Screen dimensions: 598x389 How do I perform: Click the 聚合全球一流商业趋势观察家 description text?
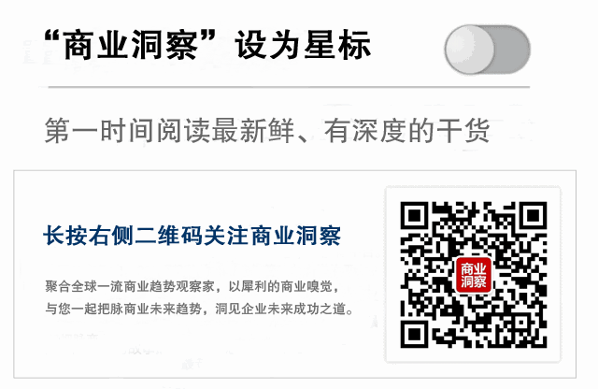tap(130, 286)
